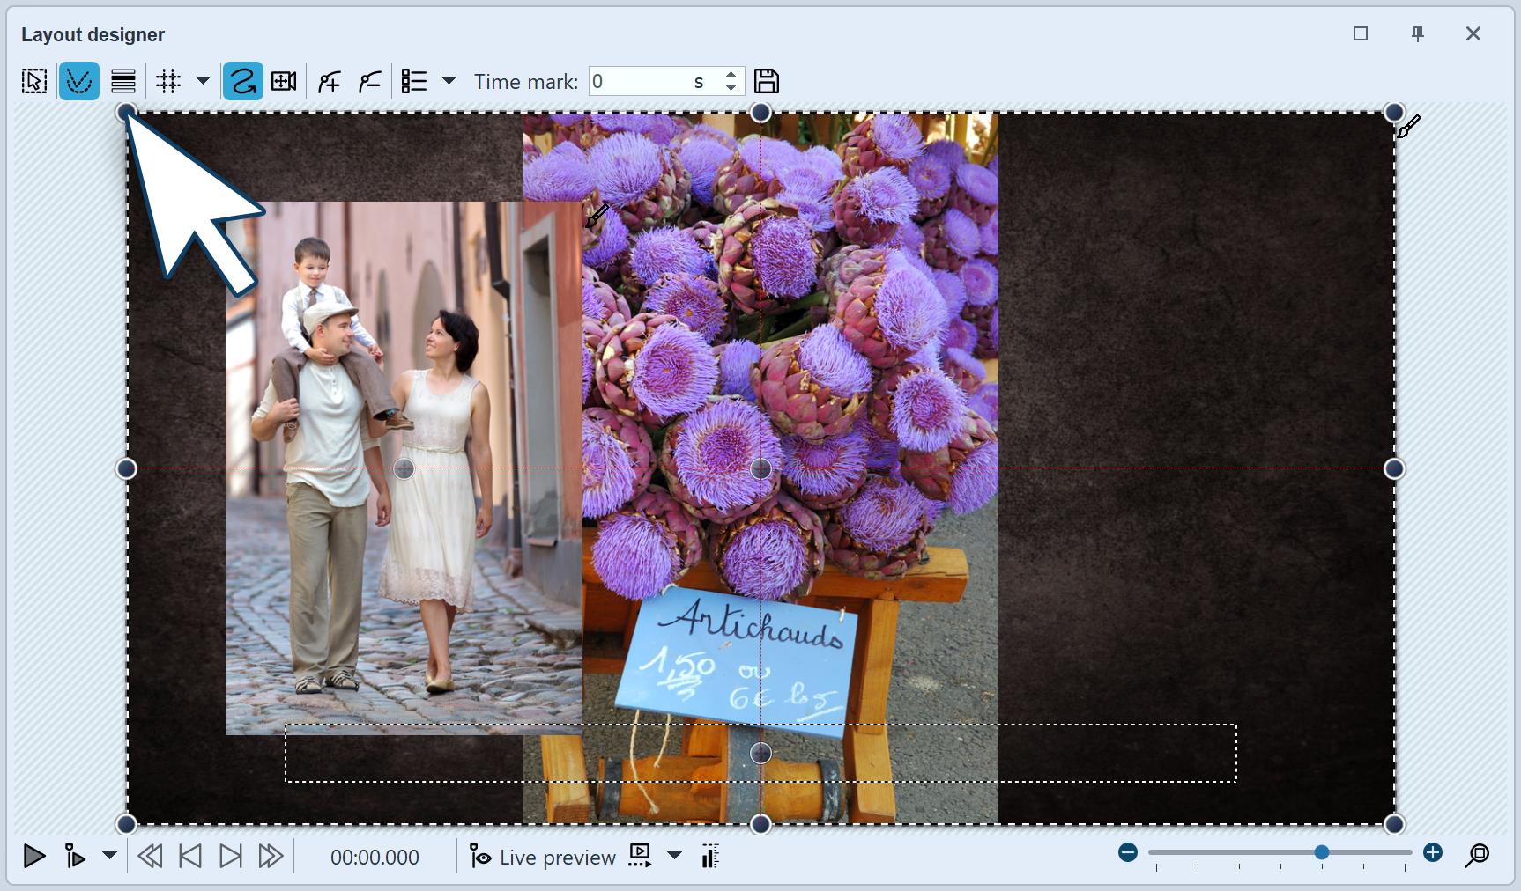Click the Layout designer title
The image size is (1521, 891).
(x=93, y=34)
